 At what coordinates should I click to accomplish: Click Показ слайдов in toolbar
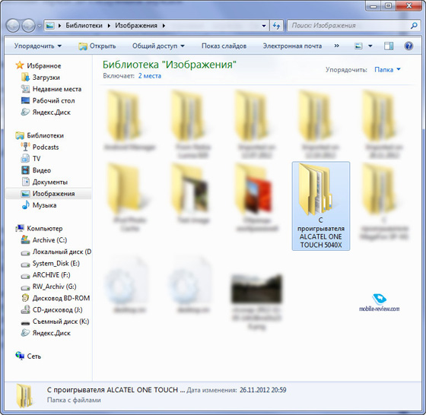(224, 46)
